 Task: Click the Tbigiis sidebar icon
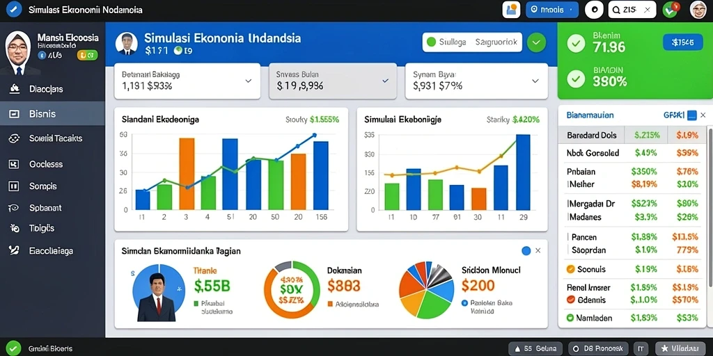[14, 228]
